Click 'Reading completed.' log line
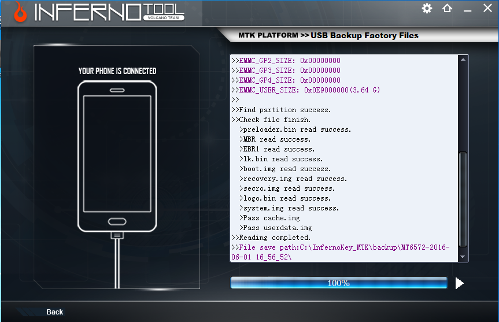The image size is (499, 322). coord(271,238)
